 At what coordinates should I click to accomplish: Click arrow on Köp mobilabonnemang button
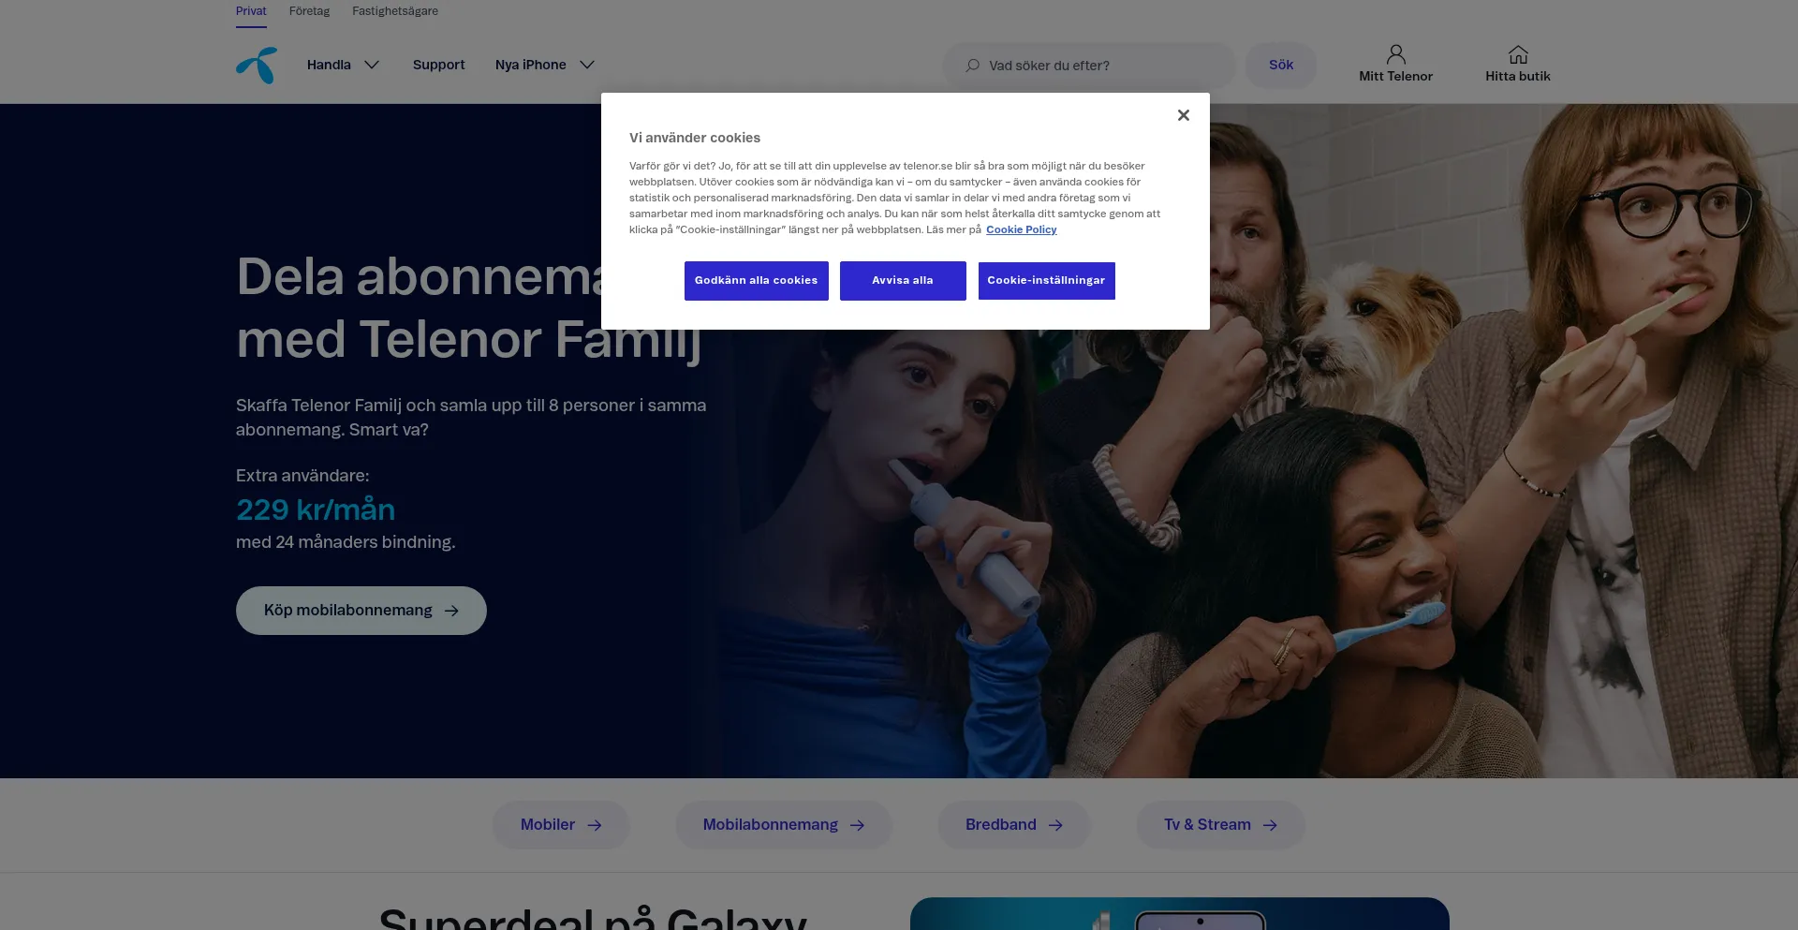451,611
